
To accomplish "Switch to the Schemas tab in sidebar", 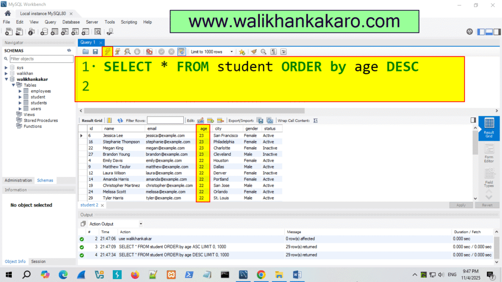I will [45, 180].
